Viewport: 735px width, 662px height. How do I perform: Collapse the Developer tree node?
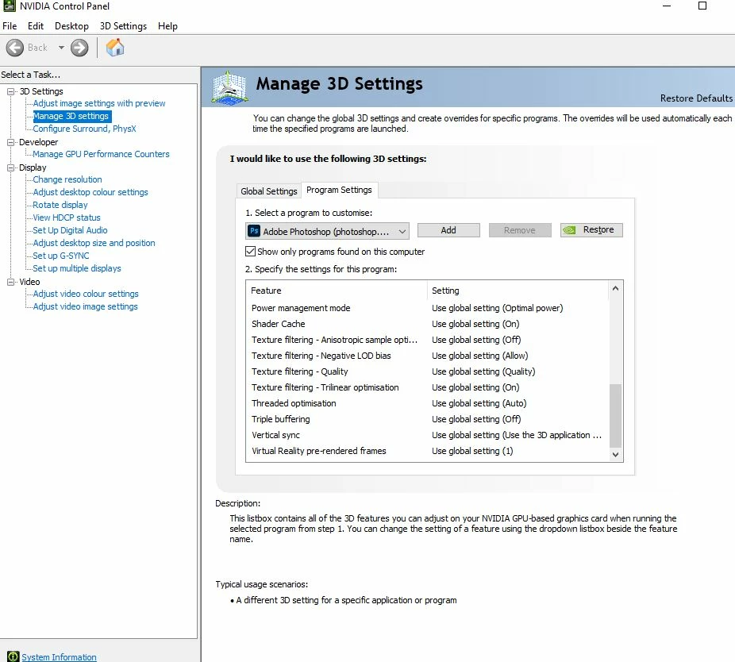coord(11,142)
